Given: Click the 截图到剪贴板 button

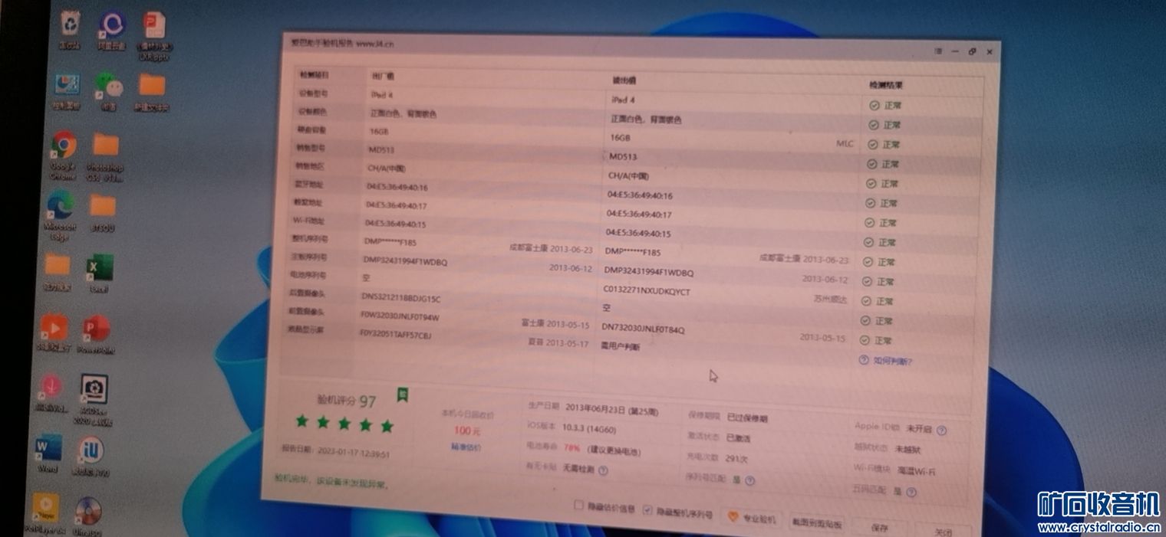Looking at the screenshot, I should click(x=817, y=523).
